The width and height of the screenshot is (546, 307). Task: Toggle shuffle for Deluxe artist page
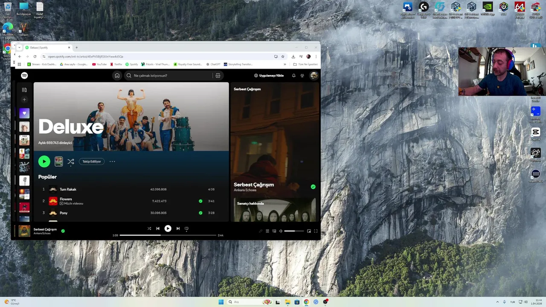[x=71, y=162]
